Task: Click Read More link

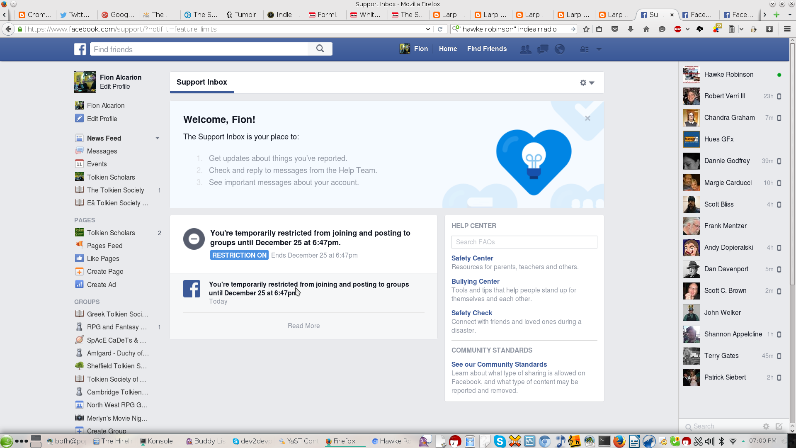Action: [x=303, y=326]
